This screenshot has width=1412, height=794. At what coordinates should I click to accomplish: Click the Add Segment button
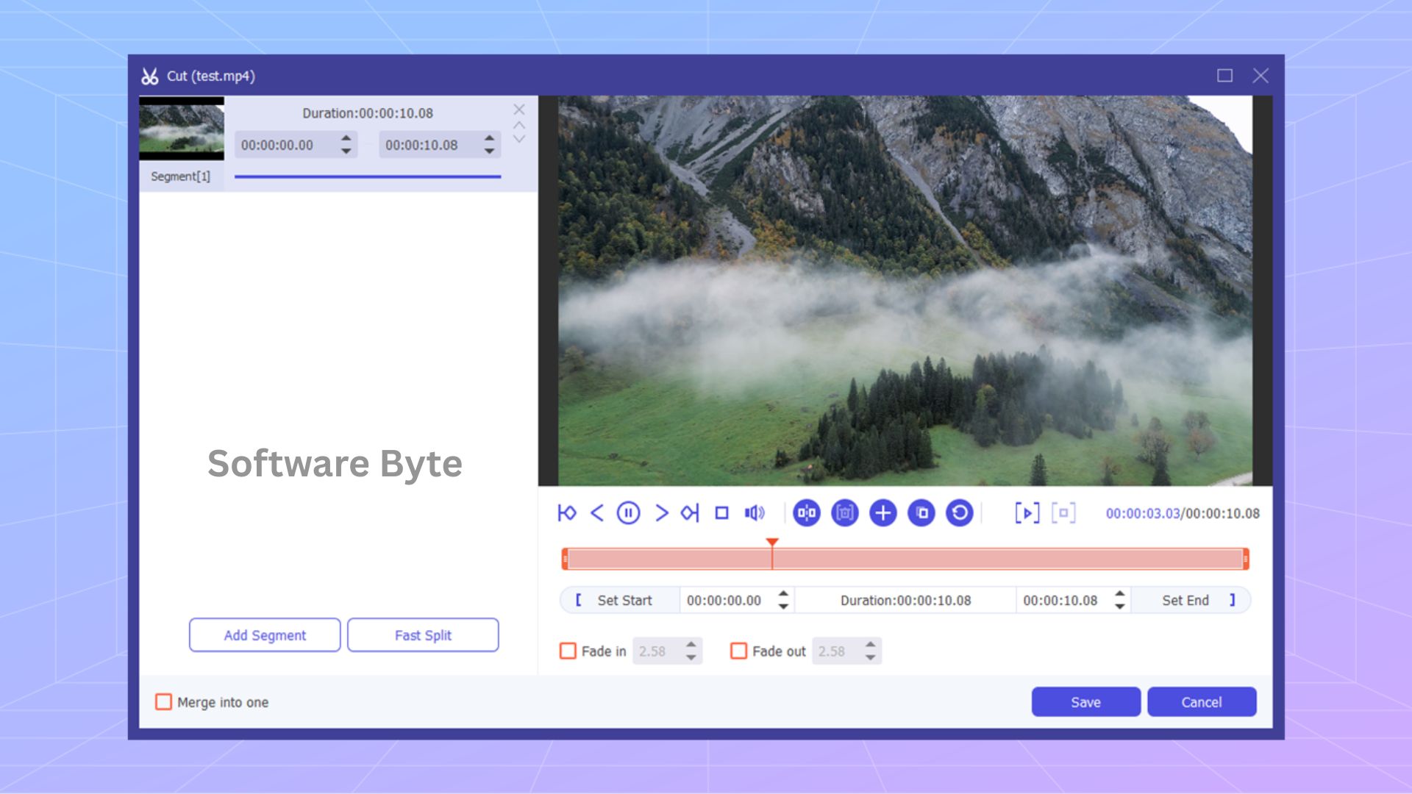[x=265, y=635]
